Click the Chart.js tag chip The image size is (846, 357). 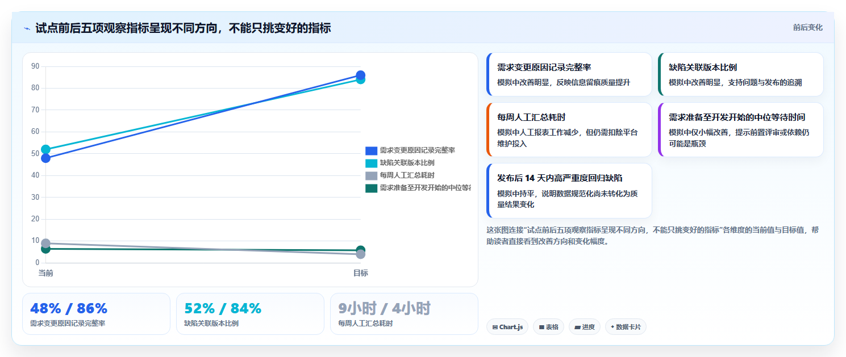coord(507,327)
